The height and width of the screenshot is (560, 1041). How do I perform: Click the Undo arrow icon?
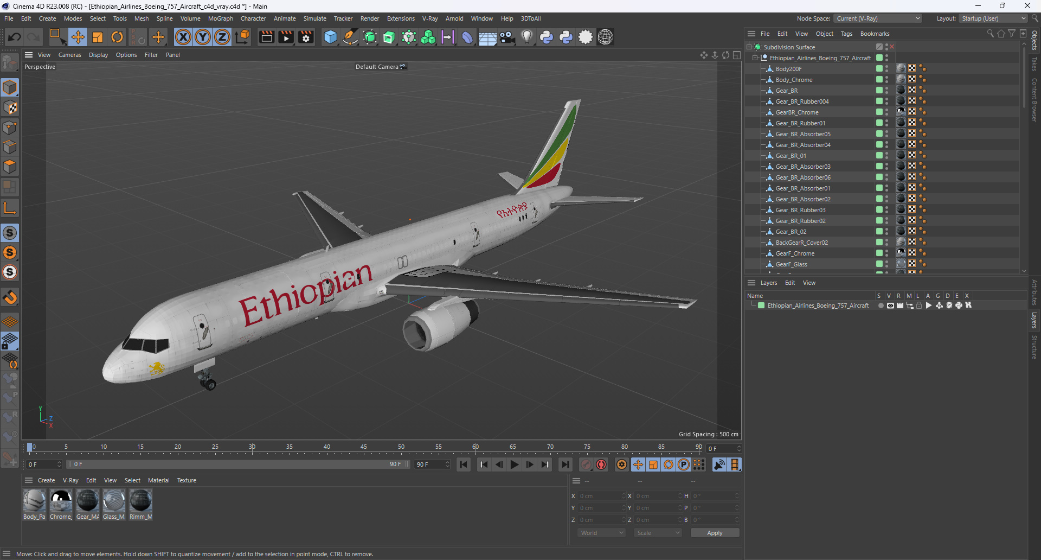(x=15, y=37)
